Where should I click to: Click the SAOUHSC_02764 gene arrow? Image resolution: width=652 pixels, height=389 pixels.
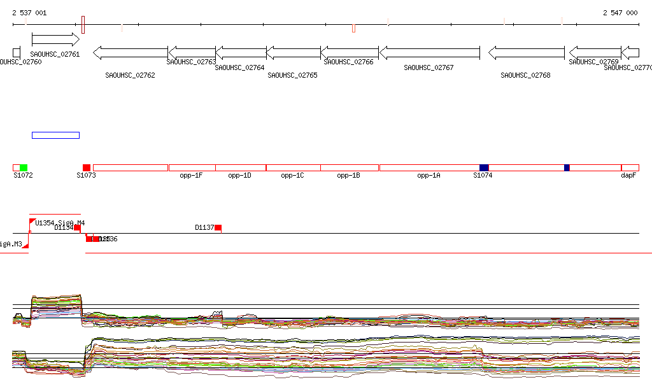[241, 52]
